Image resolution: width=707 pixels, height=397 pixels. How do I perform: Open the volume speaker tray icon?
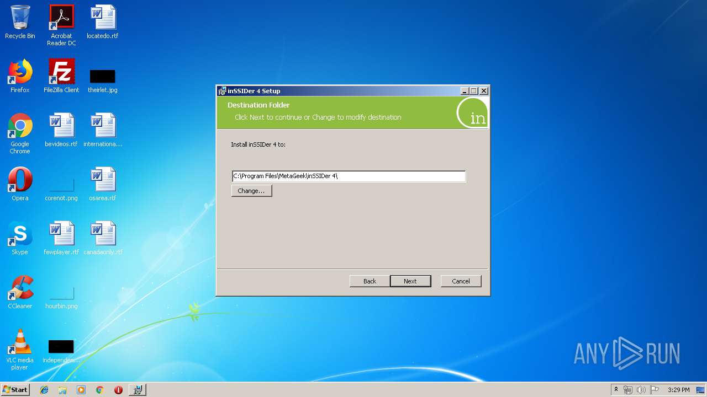pyautogui.click(x=641, y=390)
